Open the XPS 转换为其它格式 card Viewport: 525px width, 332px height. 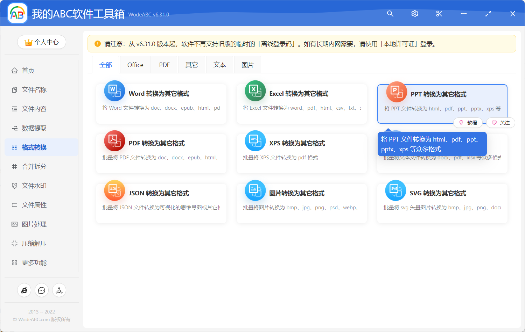(302, 154)
